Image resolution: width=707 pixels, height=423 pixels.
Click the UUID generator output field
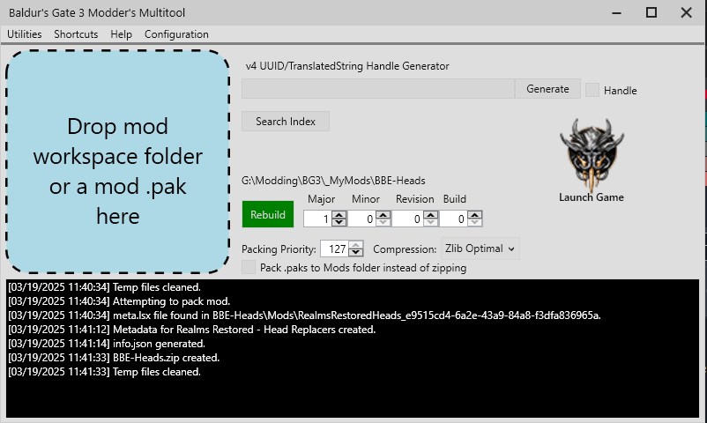[378, 89]
